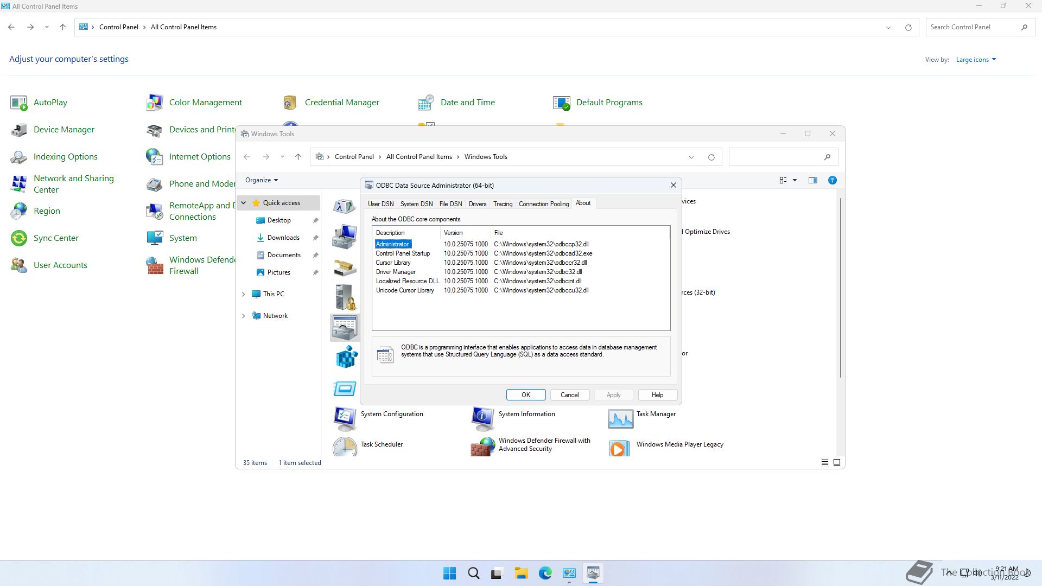Click Windows Tools vertical scrollbar
This screenshot has width=1042, height=586.
(841, 288)
